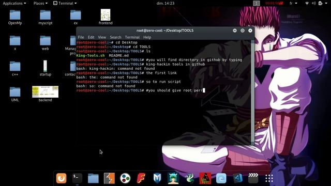
Task: Click the volume speaker icon
Action: (314, 3)
